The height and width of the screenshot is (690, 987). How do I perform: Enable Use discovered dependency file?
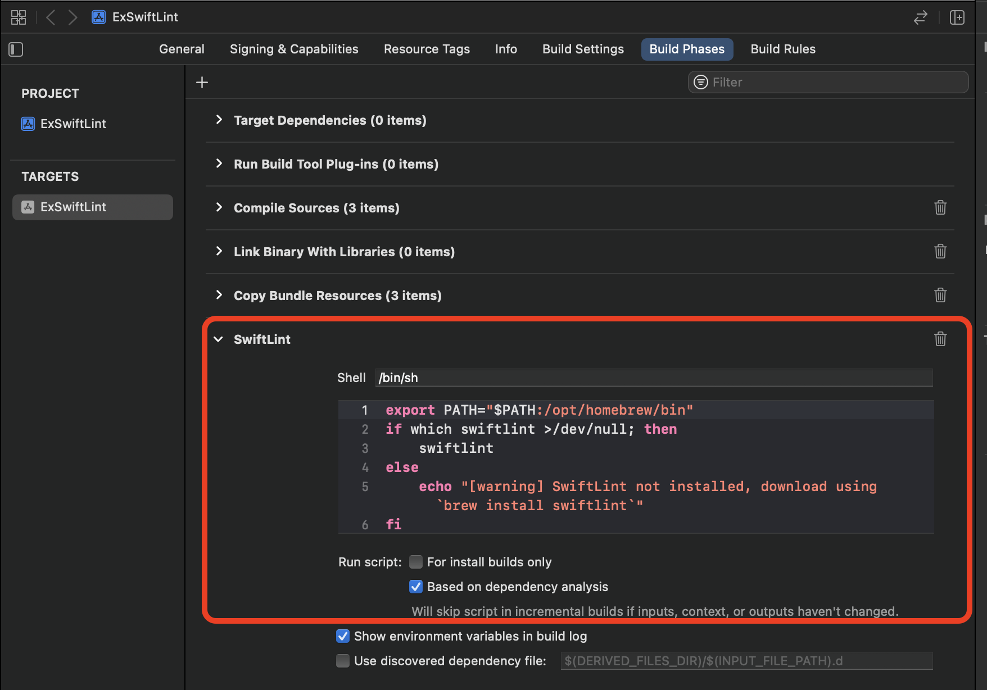coord(343,661)
